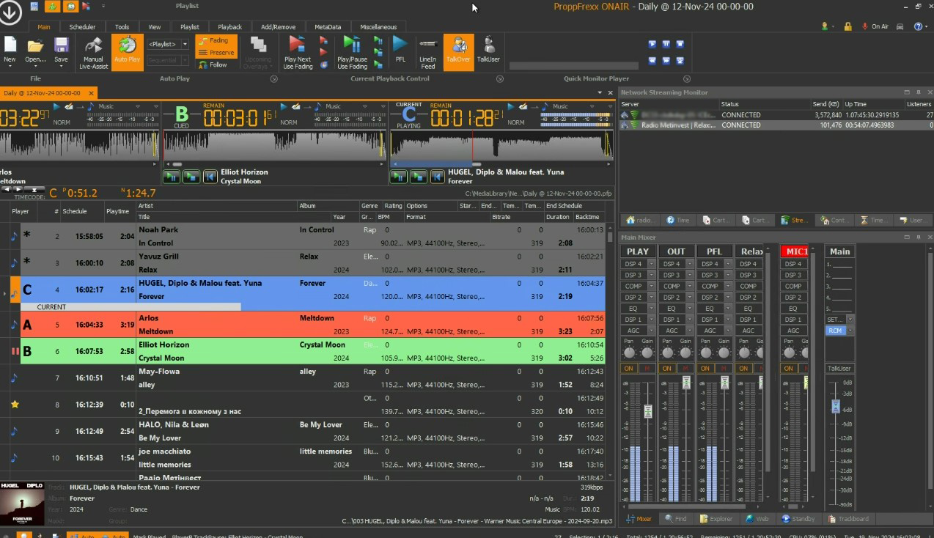This screenshot has height=538, width=934.
Task: Click the TalkUser button in Main mixer
Action: point(839,368)
